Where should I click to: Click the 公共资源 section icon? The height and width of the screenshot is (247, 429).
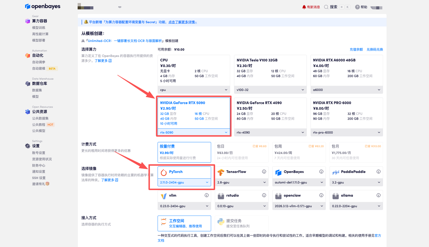(x=27, y=112)
